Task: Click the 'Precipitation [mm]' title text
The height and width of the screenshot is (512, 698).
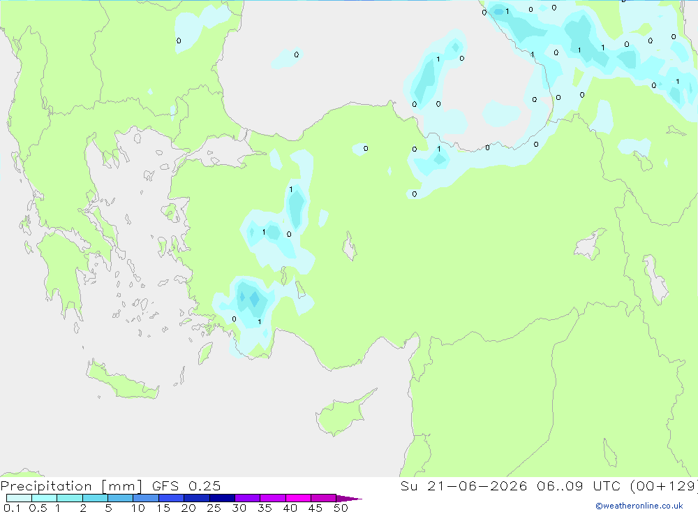Action: click(71, 486)
